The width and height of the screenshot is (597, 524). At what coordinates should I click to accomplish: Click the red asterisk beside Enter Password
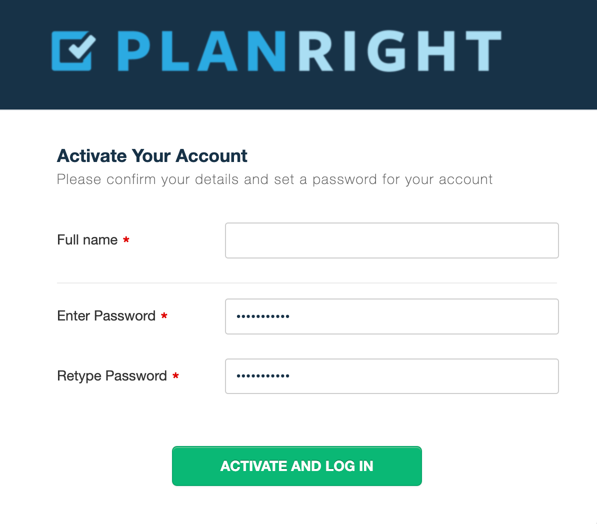(164, 316)
